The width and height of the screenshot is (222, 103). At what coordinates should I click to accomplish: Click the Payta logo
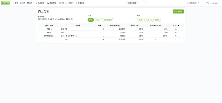pyautogui.click(x=6, y=3)
